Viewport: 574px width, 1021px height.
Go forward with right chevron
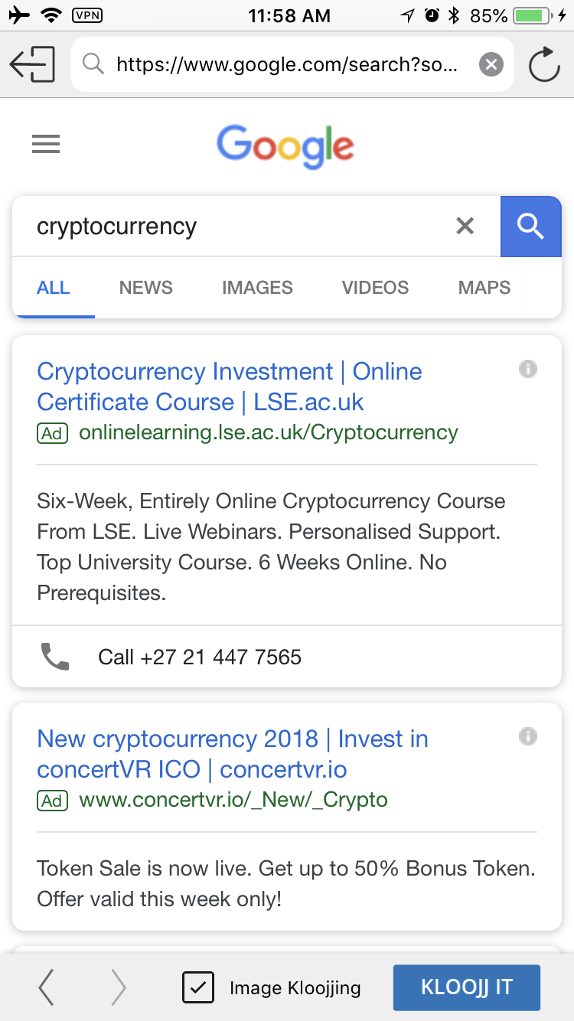coord(118,987)
